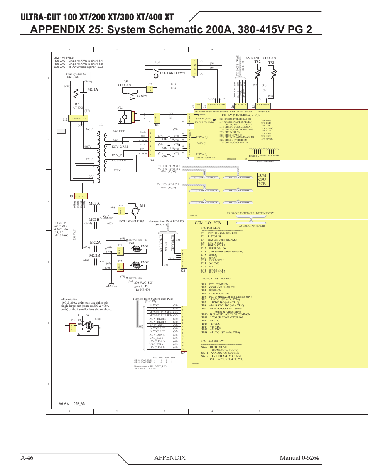Click the 'ULTRA-CUT 100 XT/200 XT/300 XT/400 XT' header
This screenshot has width=368, height=476.
[x=97, y=17]
